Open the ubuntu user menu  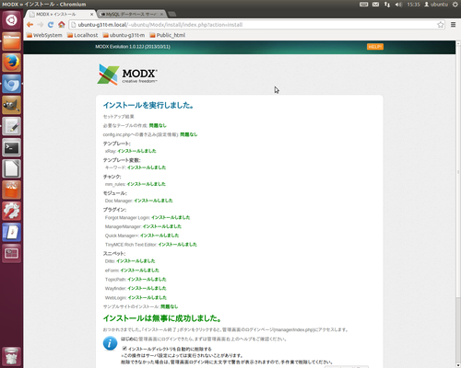click(436, 5)
